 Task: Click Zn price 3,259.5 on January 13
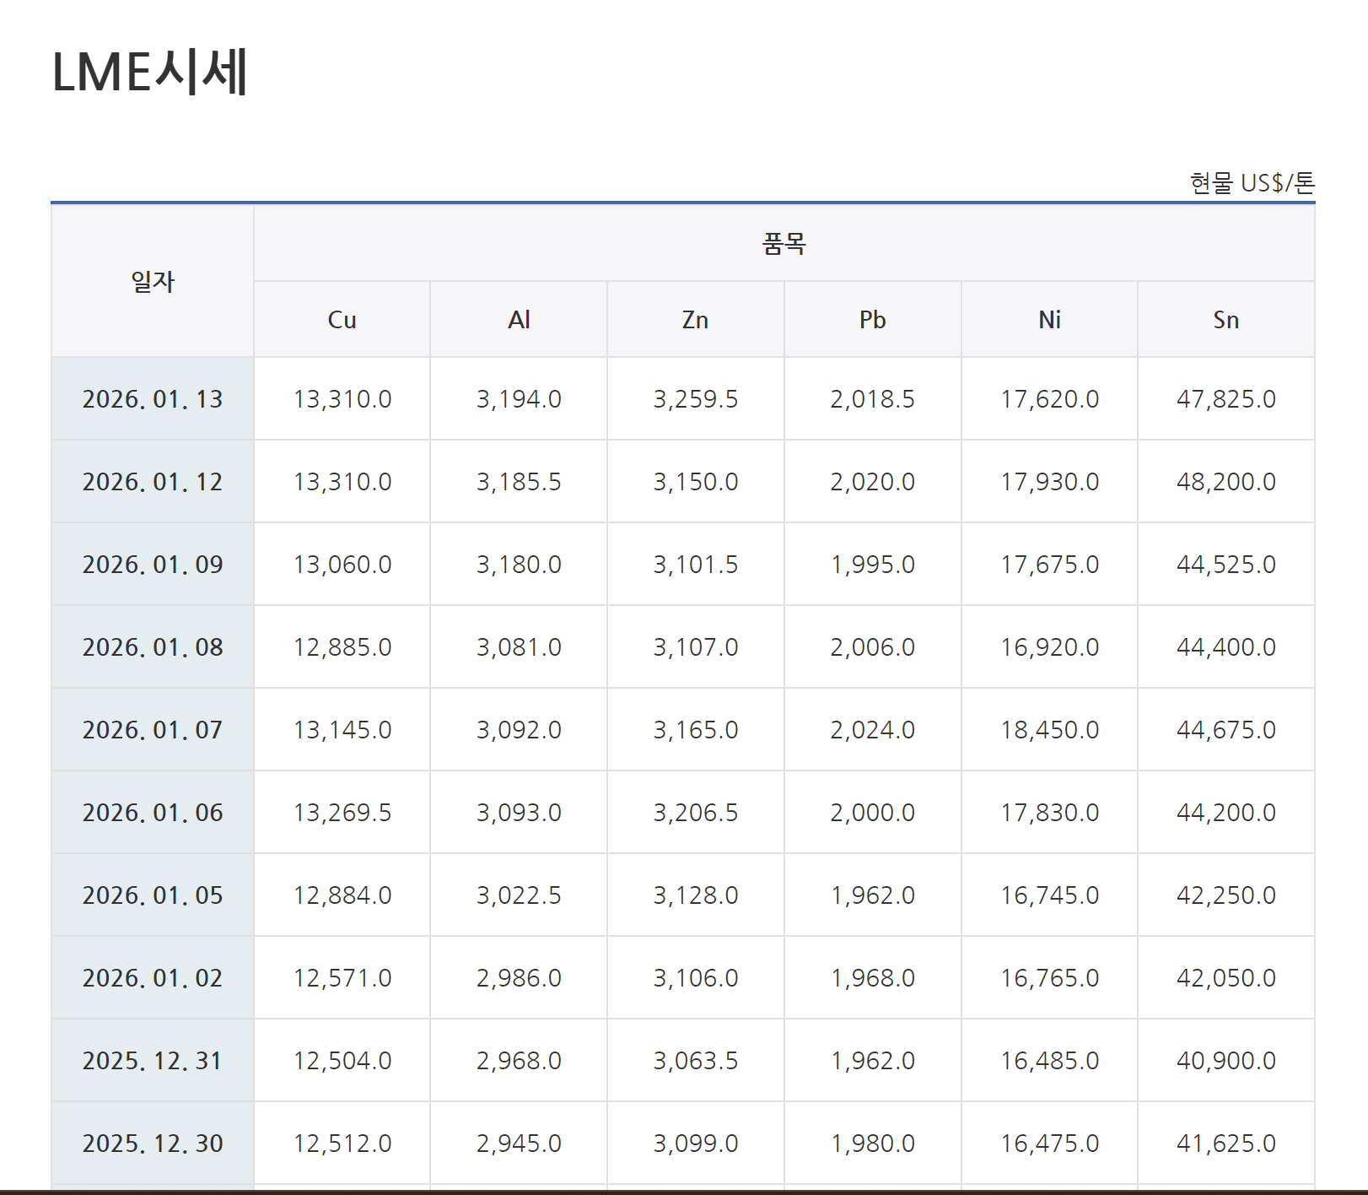tap(695, 399)
